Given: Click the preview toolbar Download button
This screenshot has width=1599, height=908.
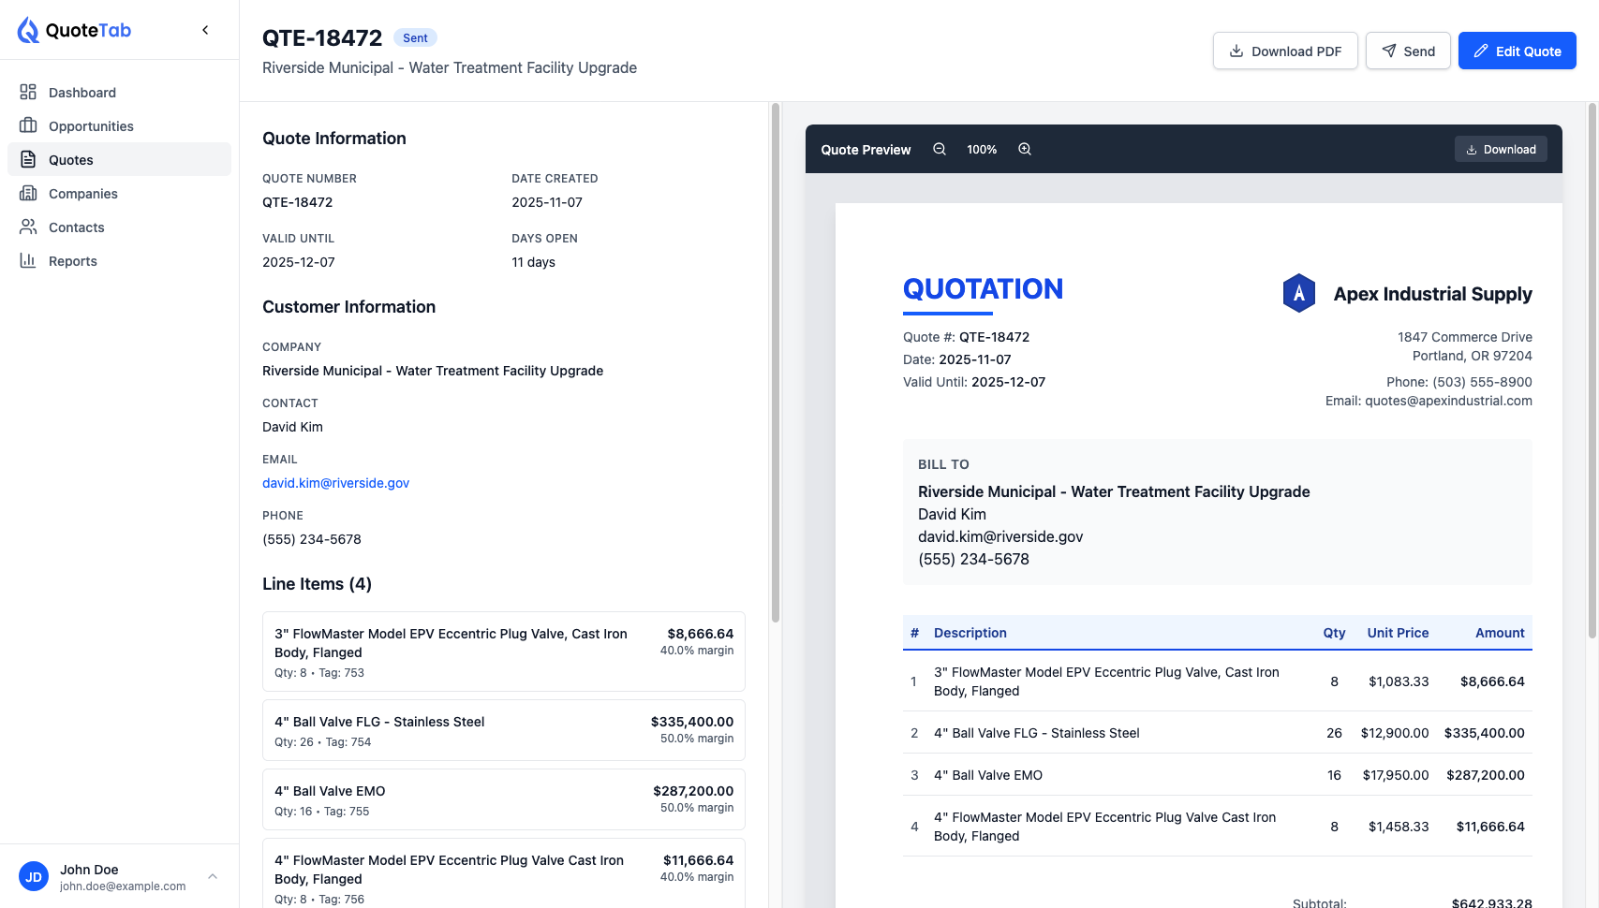Looking at the screenshot, I should [x=1501, y=150].
